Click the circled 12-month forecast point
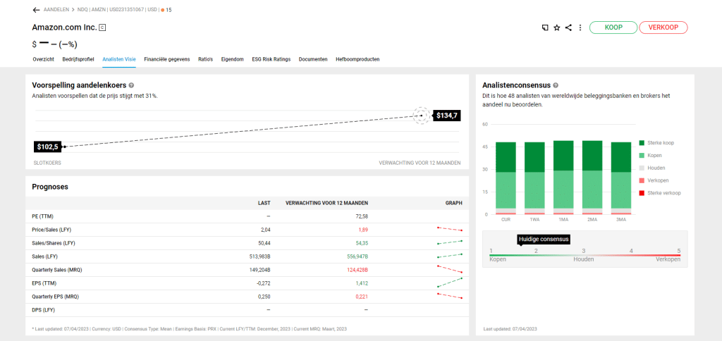Viewport: 722px width, 341px height. (420, 116)
